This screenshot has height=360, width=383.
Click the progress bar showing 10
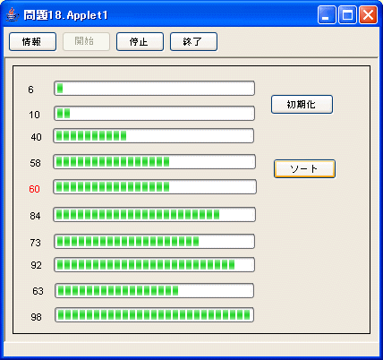[154, 114]
